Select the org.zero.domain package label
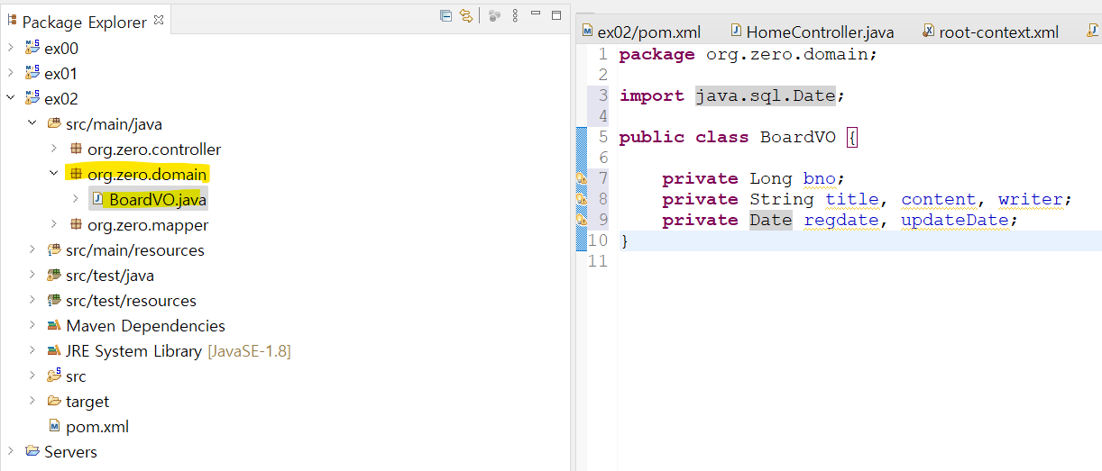 (147, 174)
